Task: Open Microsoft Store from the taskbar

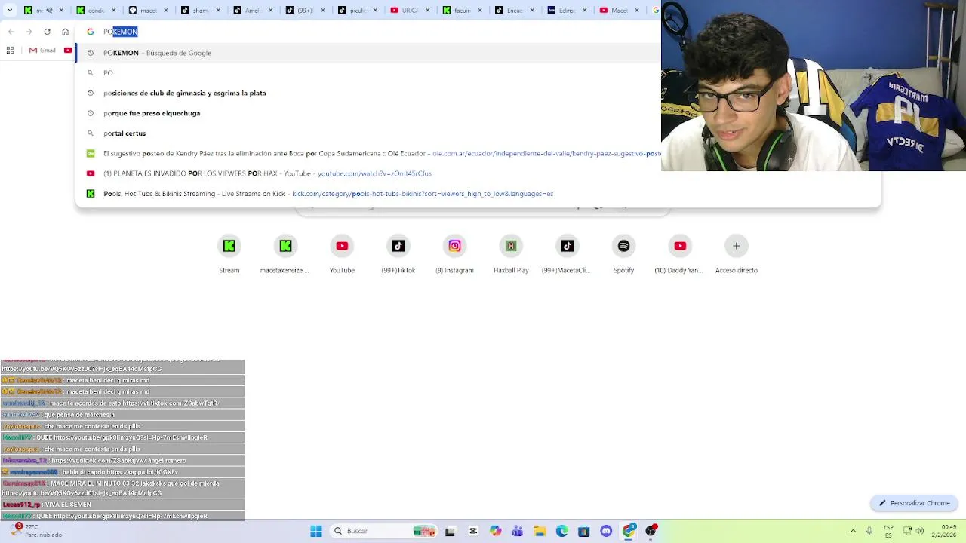Action: tap(583, 531)
